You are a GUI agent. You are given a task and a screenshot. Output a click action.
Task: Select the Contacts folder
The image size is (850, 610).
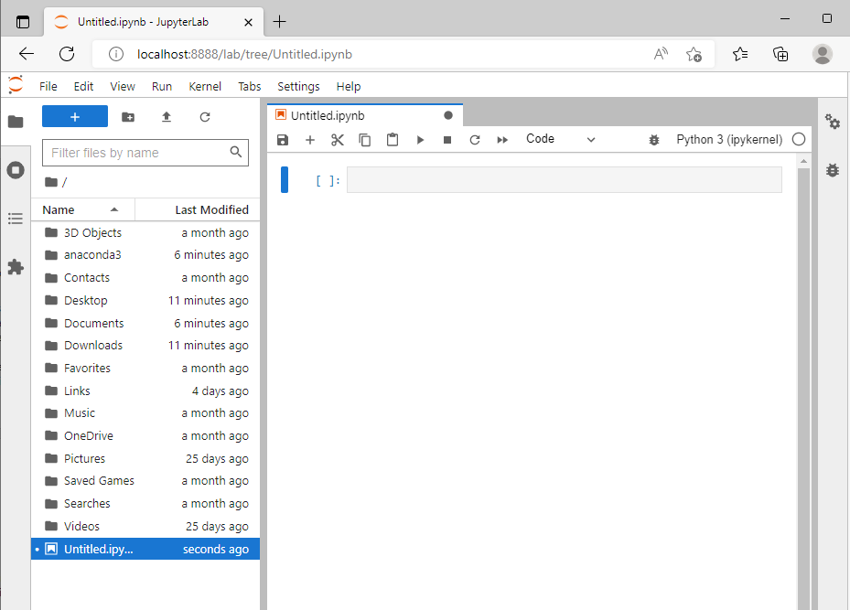click(x=145, y=277)
